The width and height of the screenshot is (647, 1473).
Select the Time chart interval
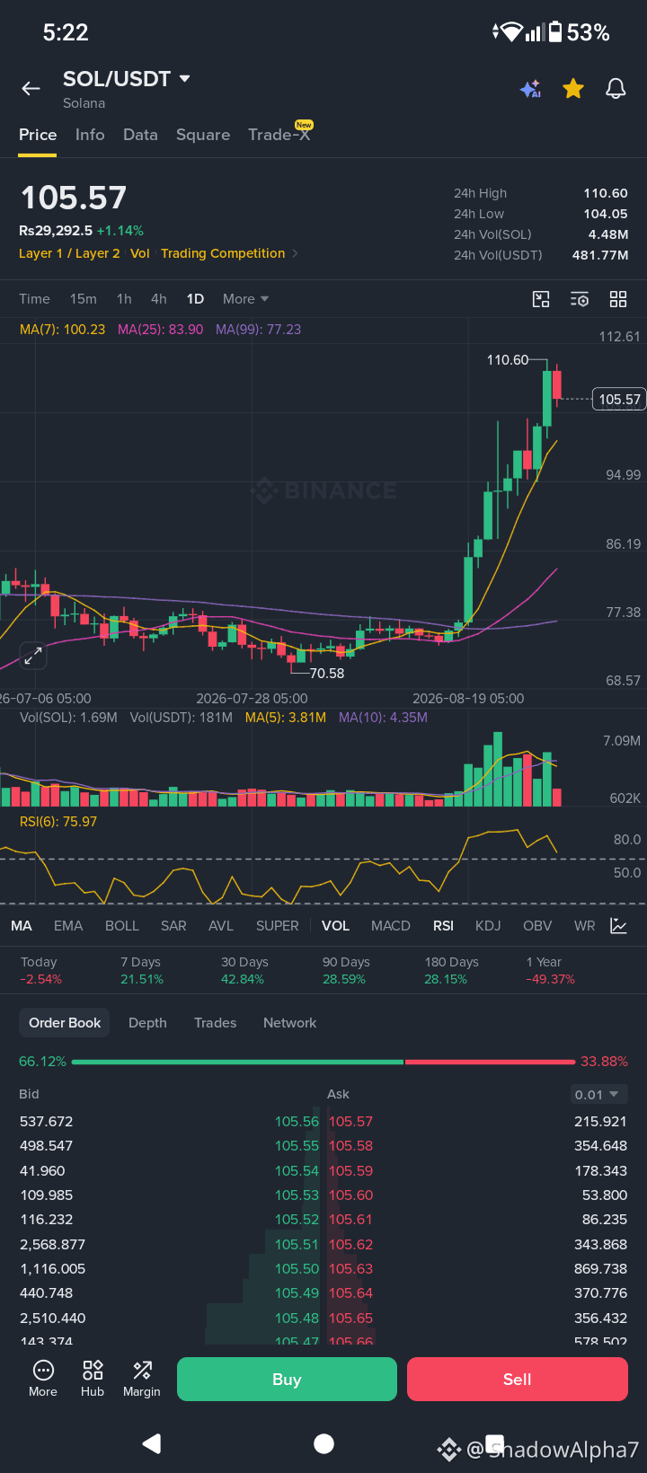pyautogui.click(x=34, y=299)
